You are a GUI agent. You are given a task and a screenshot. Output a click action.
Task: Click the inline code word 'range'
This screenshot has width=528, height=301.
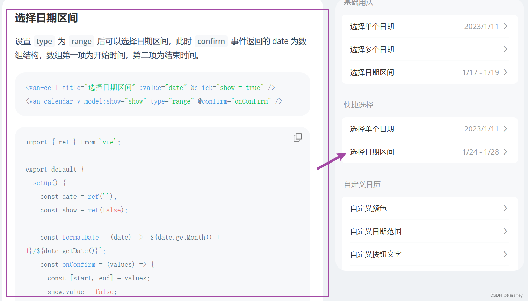81,42
